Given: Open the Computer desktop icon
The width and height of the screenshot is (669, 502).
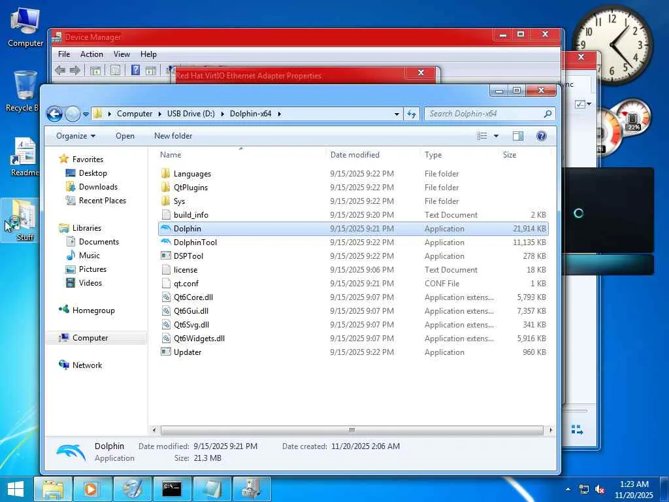Looking at the screenshot, I should [x=25, y=27].
